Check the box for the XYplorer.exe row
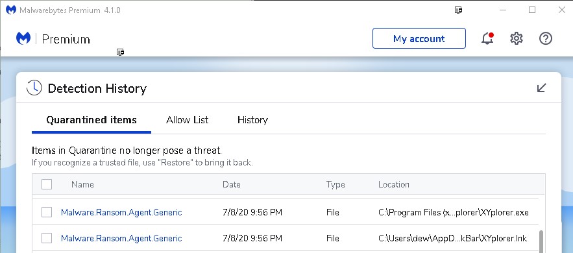This screenshot has width=573, height=253. (x=47, y=212)
